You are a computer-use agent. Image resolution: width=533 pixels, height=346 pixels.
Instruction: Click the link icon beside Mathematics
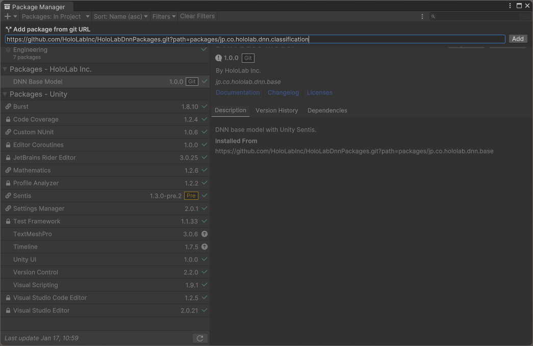coord(8,170)
